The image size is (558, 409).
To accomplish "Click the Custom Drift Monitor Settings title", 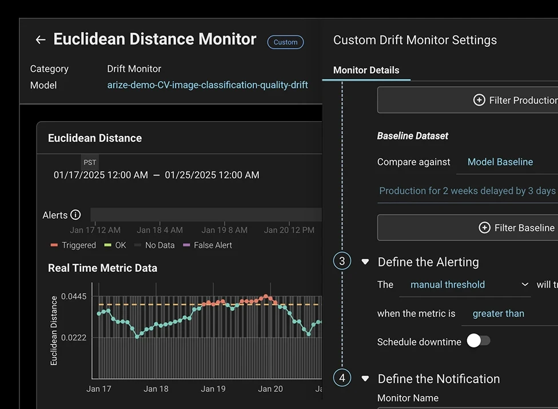I will tap(415, 40).
